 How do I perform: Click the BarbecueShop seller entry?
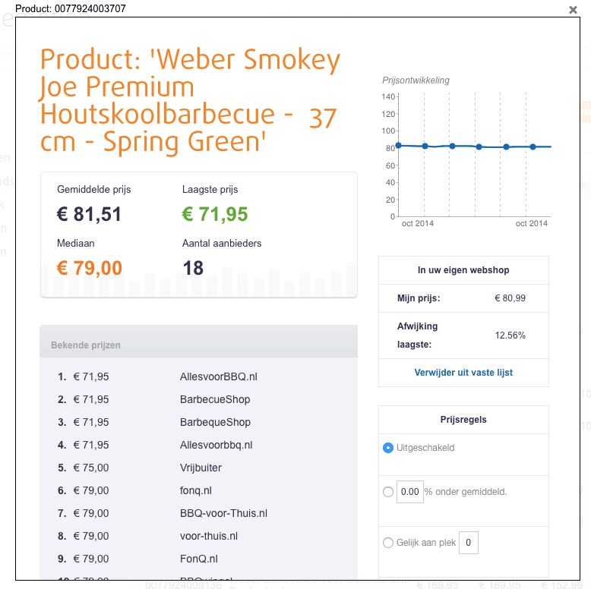pyautogui.click(x=215, y=399)
